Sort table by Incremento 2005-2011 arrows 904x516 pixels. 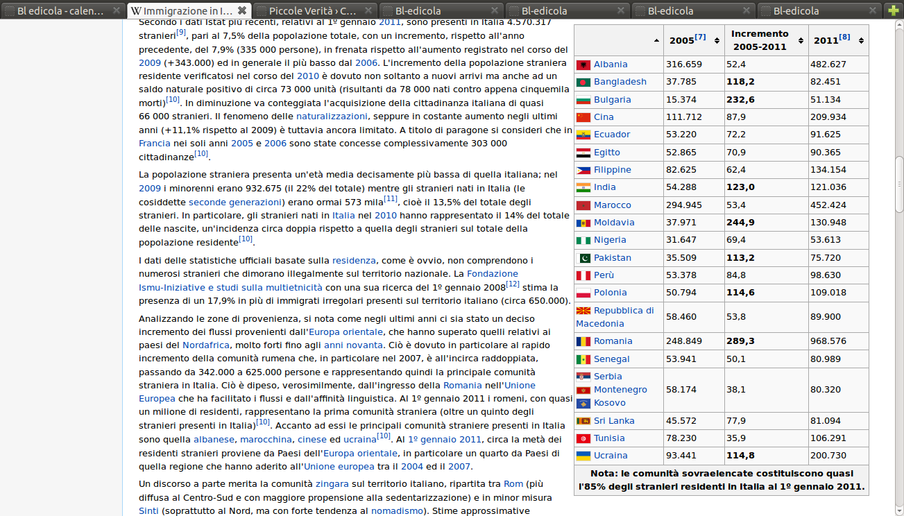800,41
